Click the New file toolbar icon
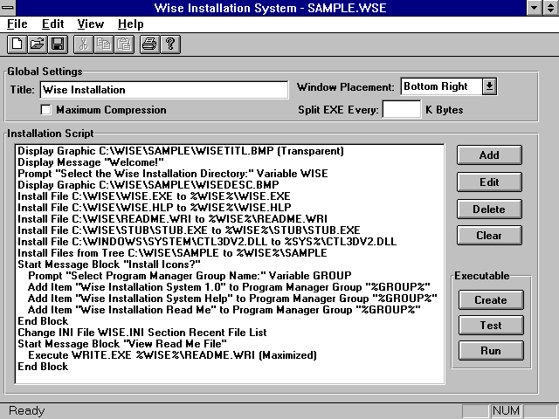559x419 pixels. [x=17, y=43]
